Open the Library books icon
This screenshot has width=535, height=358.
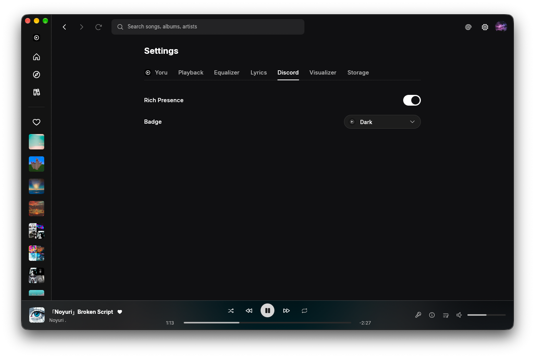37,92
